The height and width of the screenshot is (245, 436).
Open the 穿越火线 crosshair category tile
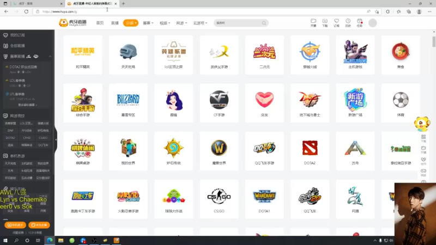pyautogui.click(x=310, y=55)
